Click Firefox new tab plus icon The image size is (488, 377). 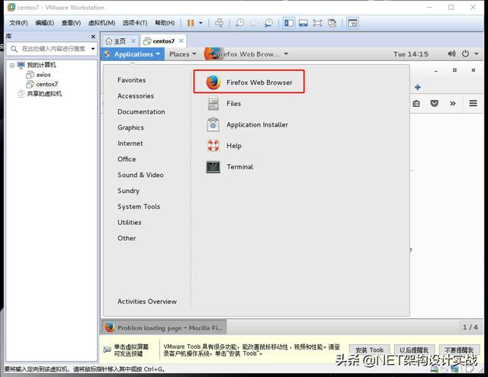418,87
